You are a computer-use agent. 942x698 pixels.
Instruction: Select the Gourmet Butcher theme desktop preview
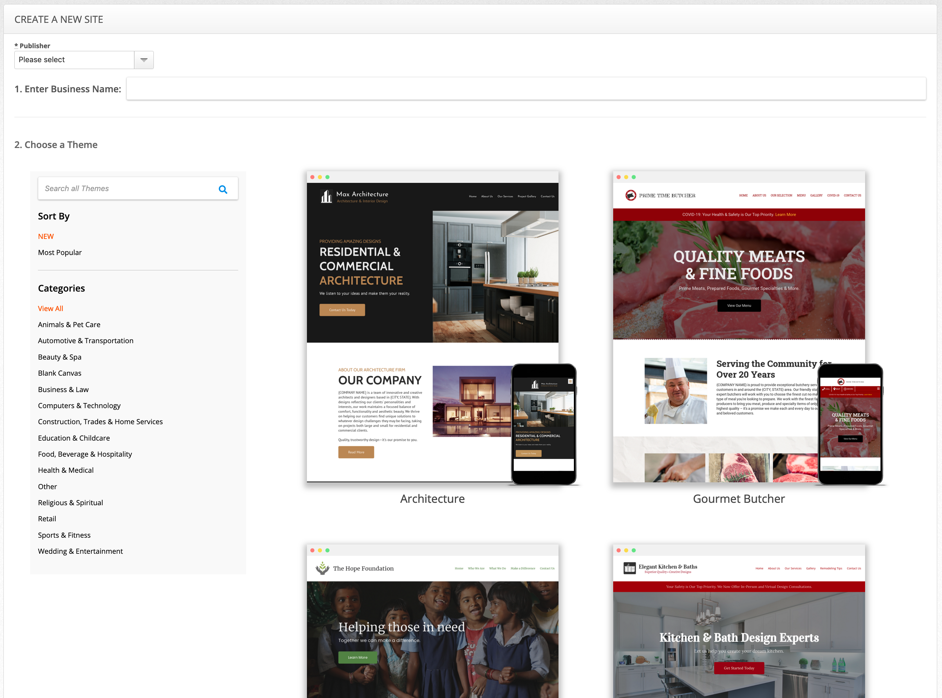pos(739,326)
